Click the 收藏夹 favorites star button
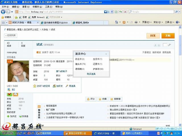Image resolution: width=182 pixels, height=136 pixels. coord(6,17)
